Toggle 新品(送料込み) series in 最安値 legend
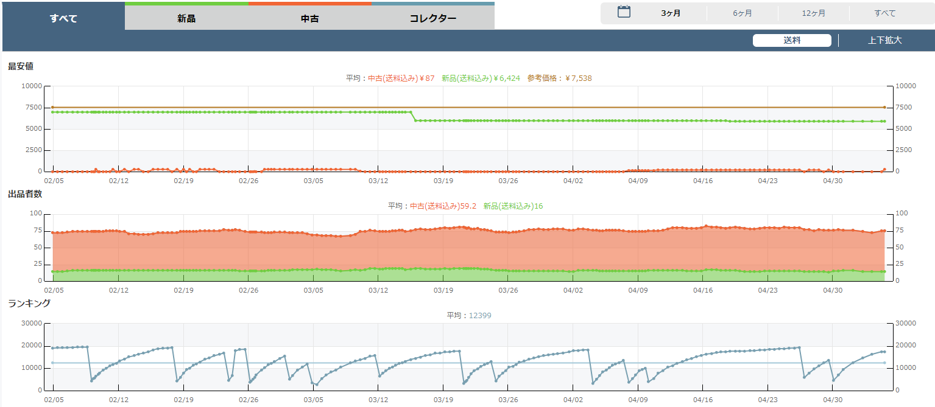 pyautogui.click(x=481, y=78)
